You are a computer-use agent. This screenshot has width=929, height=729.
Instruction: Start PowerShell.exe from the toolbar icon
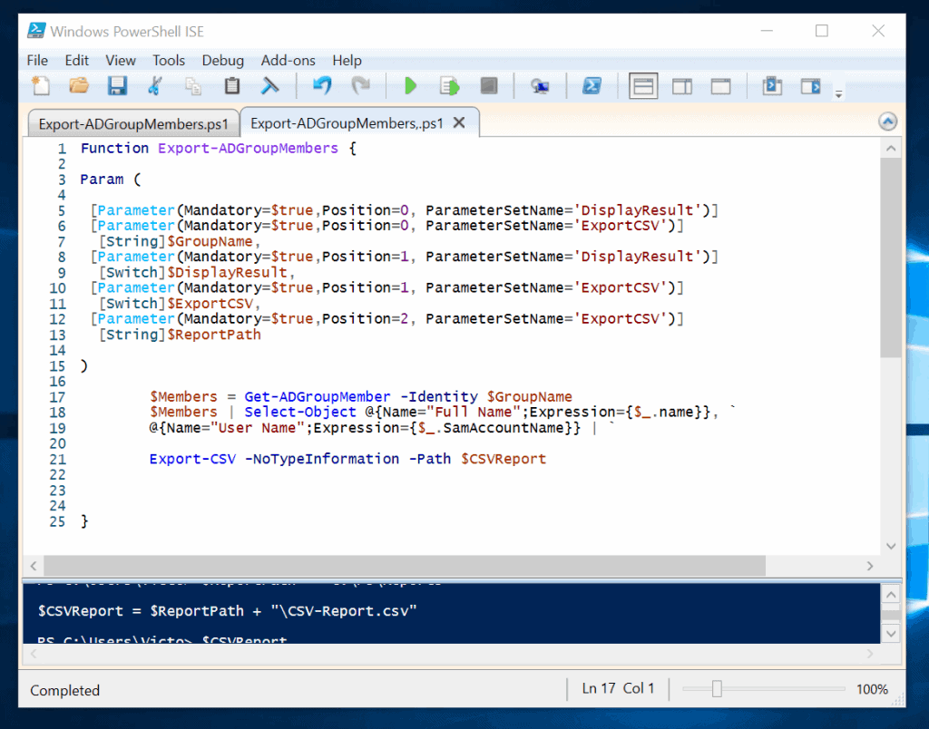[592, 86]
